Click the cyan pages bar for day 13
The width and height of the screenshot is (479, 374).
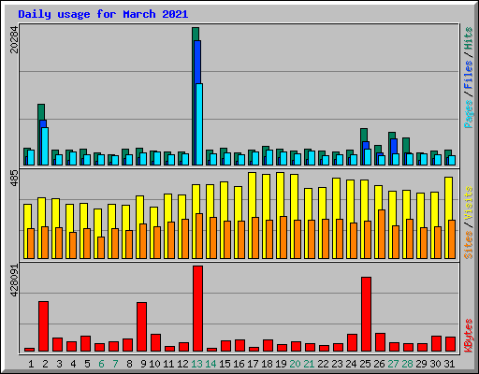pos(199,124)
